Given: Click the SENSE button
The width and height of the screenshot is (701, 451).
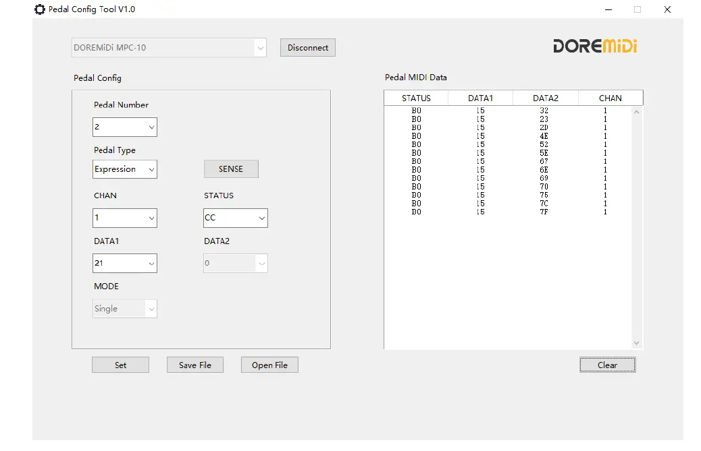Looking at the screenshot, I should [x=231, y=169].
